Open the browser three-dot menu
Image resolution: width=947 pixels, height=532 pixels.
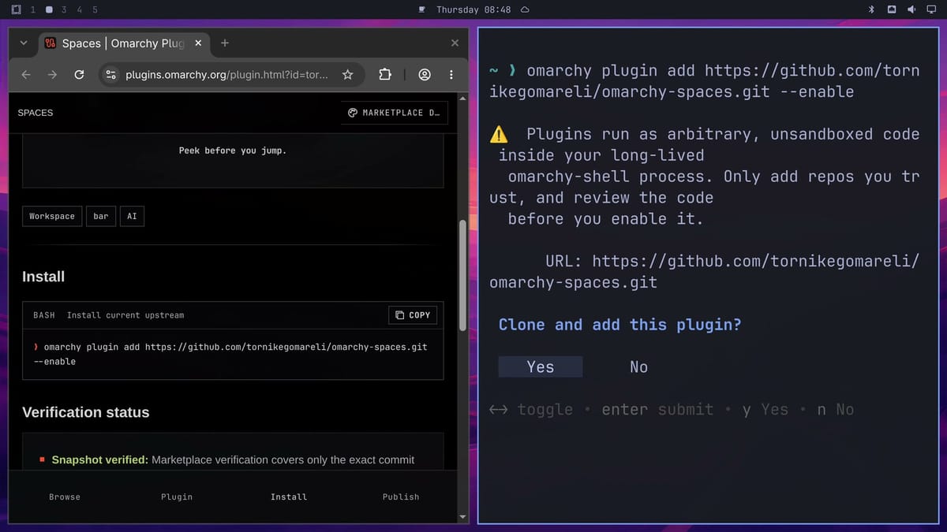451,75
